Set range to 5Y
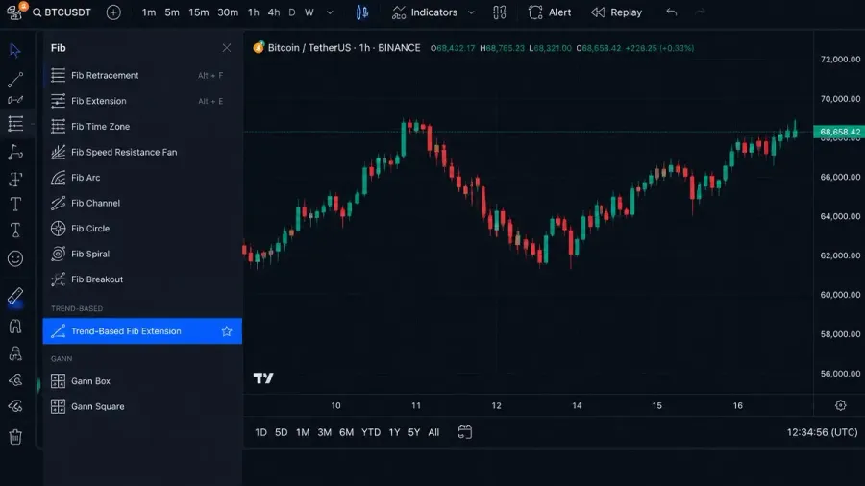 click(414, 432)
